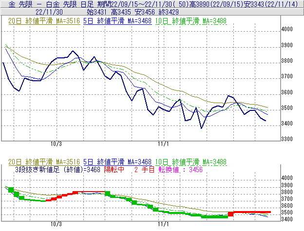Click the 11/1 date label under lower chart

coord(163,224)
